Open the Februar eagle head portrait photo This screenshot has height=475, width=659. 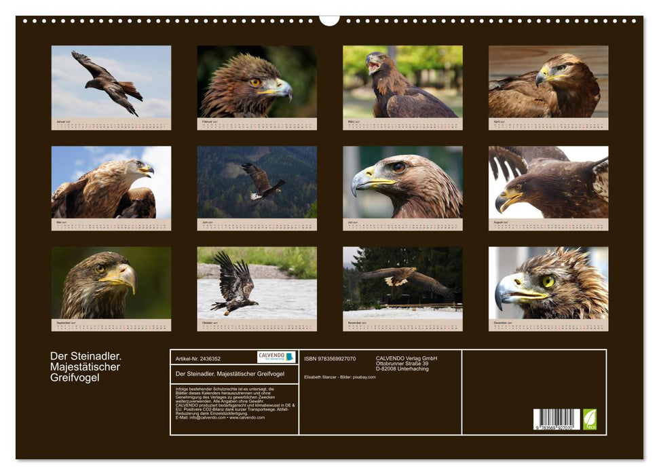tap(257, 81)
